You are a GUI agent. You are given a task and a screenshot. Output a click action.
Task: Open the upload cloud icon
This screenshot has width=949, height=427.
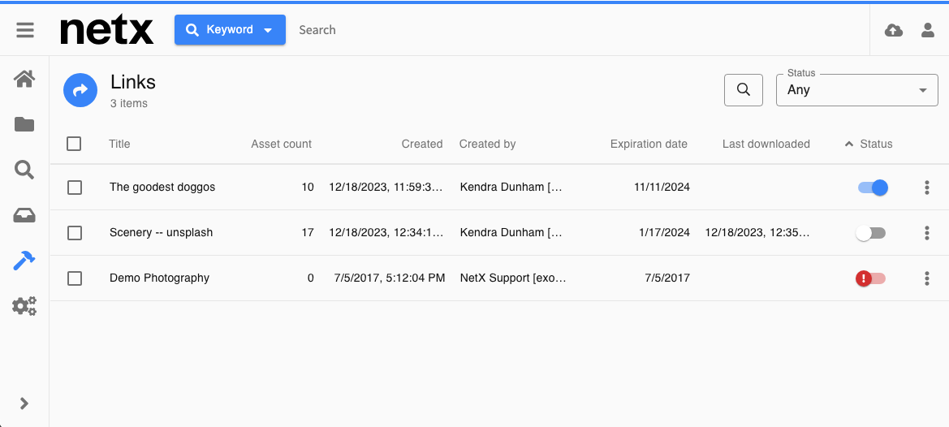pyautogui.click(x=893, y=30)
